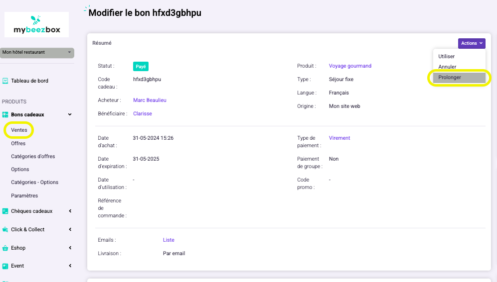Click the Modifier le bon page title
This screenshot has height=282, width=497.
click(145, 12)
